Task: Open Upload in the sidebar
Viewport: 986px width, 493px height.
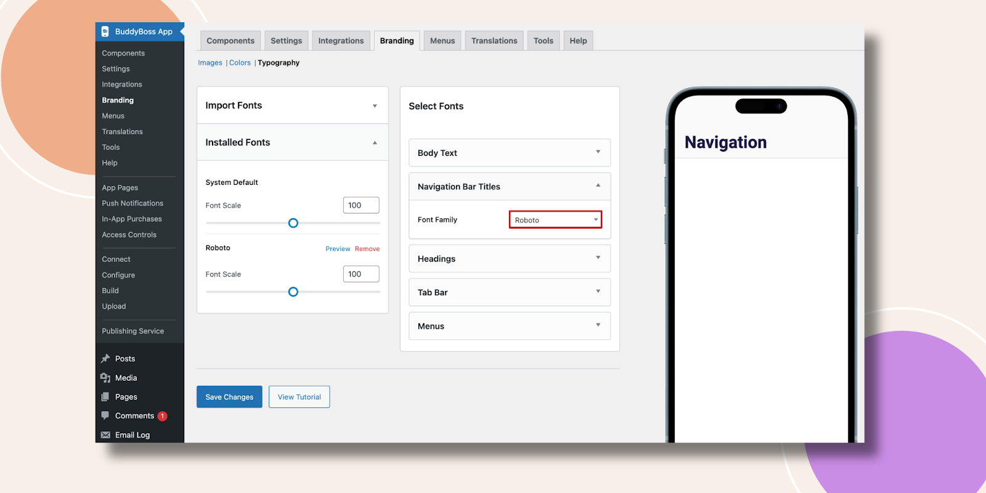Action: 114,306
